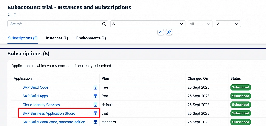The height and width of the screenshot is (126, 266).
Task: Open the first All filter dropdown
Action: pos(148,24)
